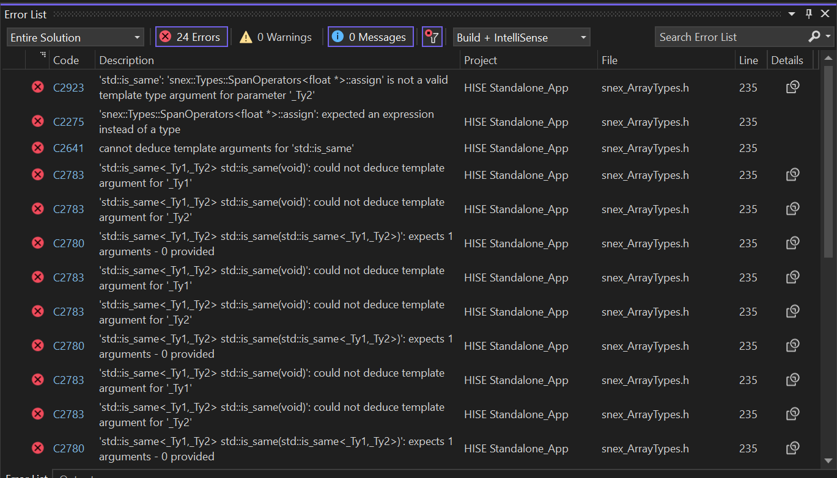Click the line 235 cell in the C2923 row

point(748,87)
